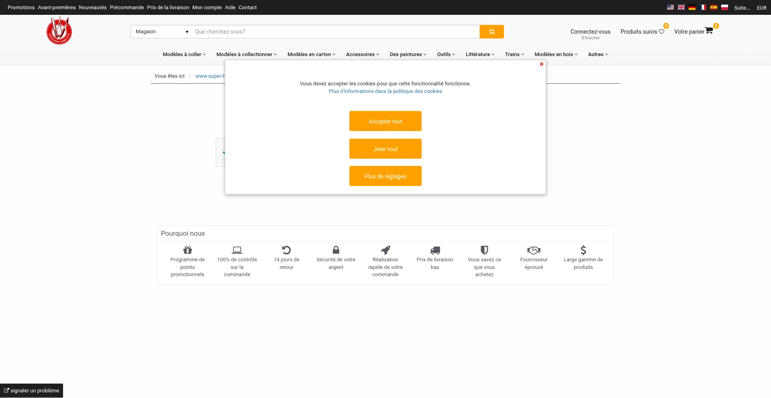This screenshot has width=771, height=398.
Task: Reject cookies using Jeter tout button
Action: 385,149
